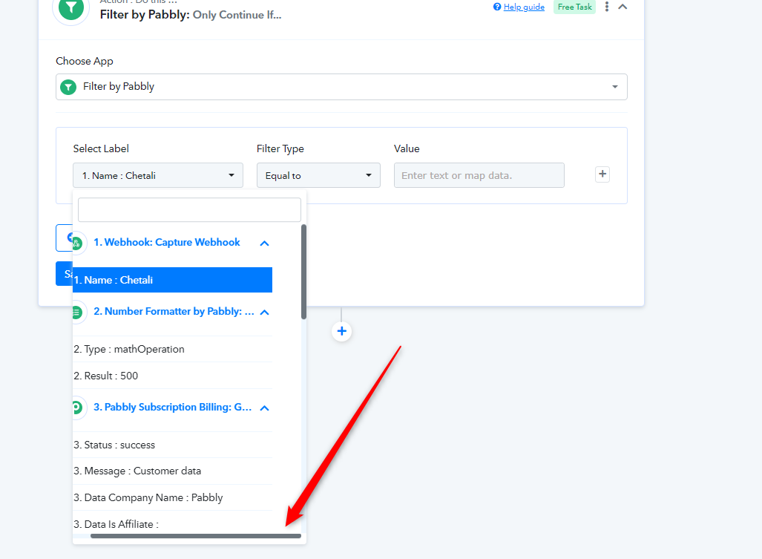Click the dropdown vertical scrollbar thumb
The width and height of the screenshot is (762, 559).
(x=303, y=272)
